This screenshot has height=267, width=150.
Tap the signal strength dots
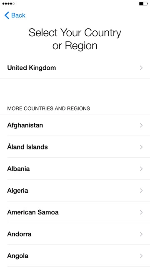pyautogui.click(x=8, y=4)
